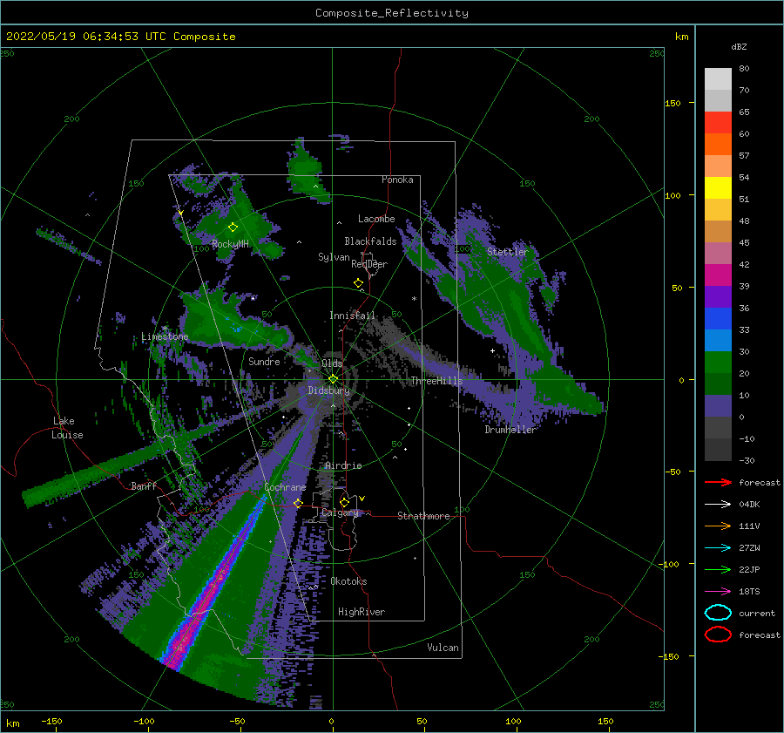Screen dimensions: 784x733
Task: Click the Airdrie city label
Action: pos(343,465)
